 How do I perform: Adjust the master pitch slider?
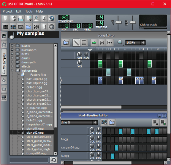pyautogui.click(x=133, y=22)
